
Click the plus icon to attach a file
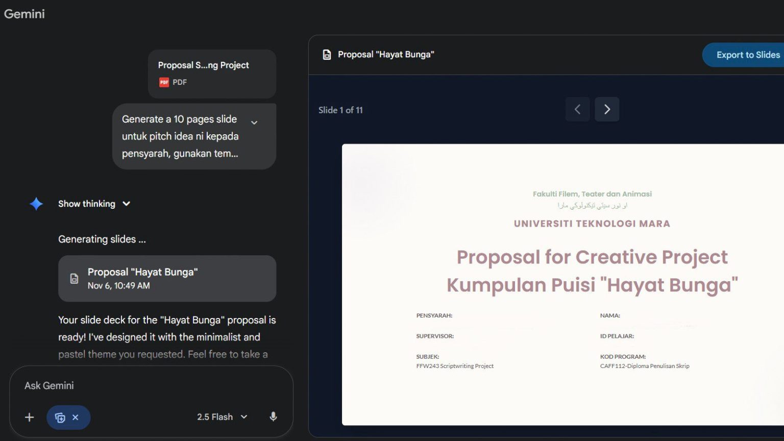[x=29, y=417]
